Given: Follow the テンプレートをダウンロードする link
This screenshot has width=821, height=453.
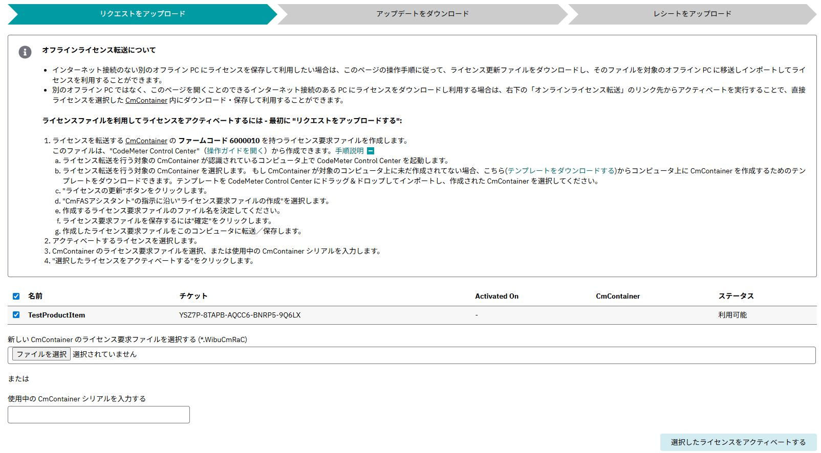Looking at the screenshot, I should 561,171.
